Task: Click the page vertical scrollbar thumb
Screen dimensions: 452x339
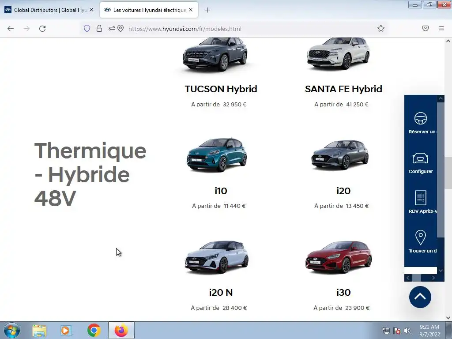Action: click(x=448, y=173)
